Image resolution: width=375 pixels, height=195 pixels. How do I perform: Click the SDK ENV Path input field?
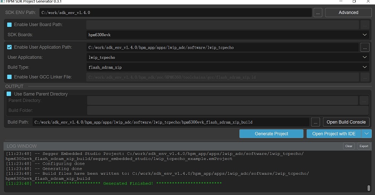pyautogui.click(x=176, y=12)
